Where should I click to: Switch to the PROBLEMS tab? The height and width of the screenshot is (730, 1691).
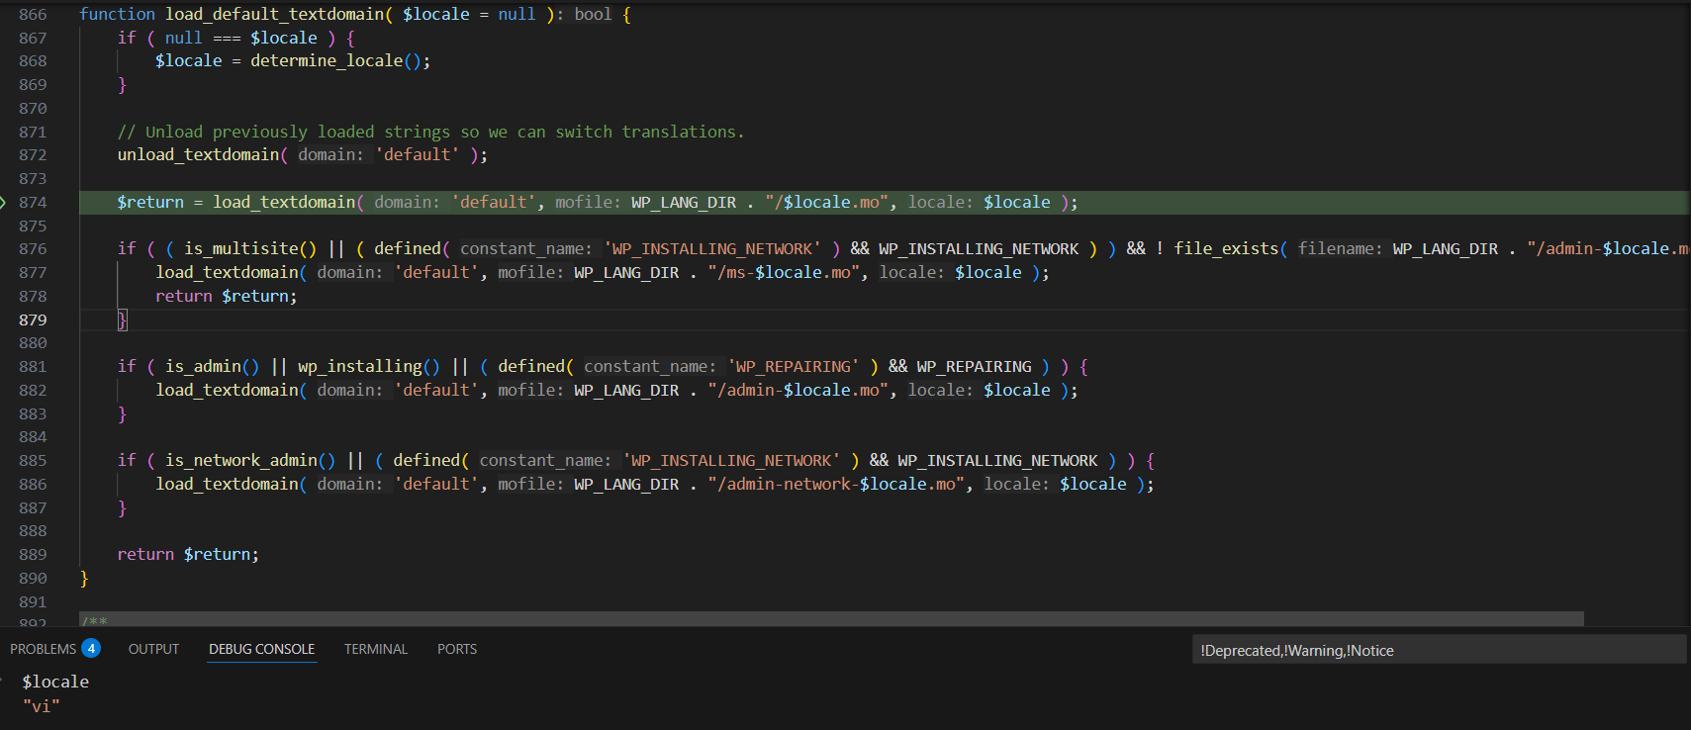tap(44, 649)
